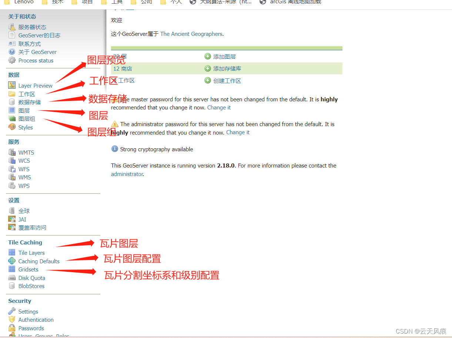Open the BlobStores link

click(31, 286)
